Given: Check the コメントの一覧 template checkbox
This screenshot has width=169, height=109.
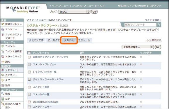Looking at the screenshot, I should coord(29,94).
